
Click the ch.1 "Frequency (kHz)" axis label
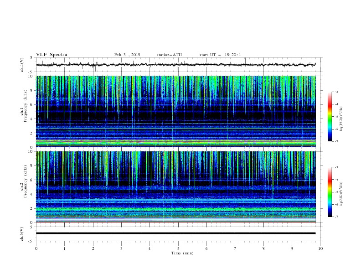point(26,106)
